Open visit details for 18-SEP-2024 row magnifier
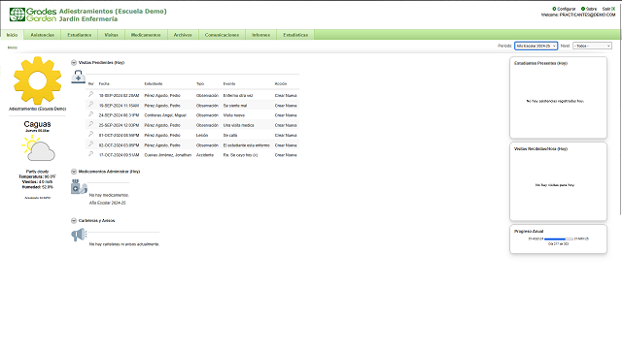The height and width of the screenshot is (349, 622). (x=90, y=95)
